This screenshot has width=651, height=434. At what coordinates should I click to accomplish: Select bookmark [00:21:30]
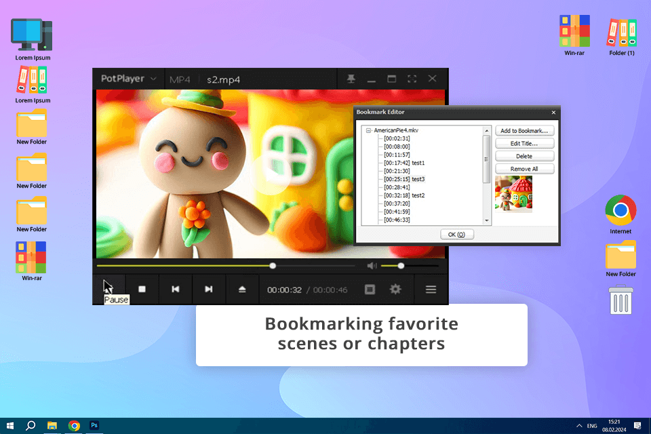tap(397, 171)
